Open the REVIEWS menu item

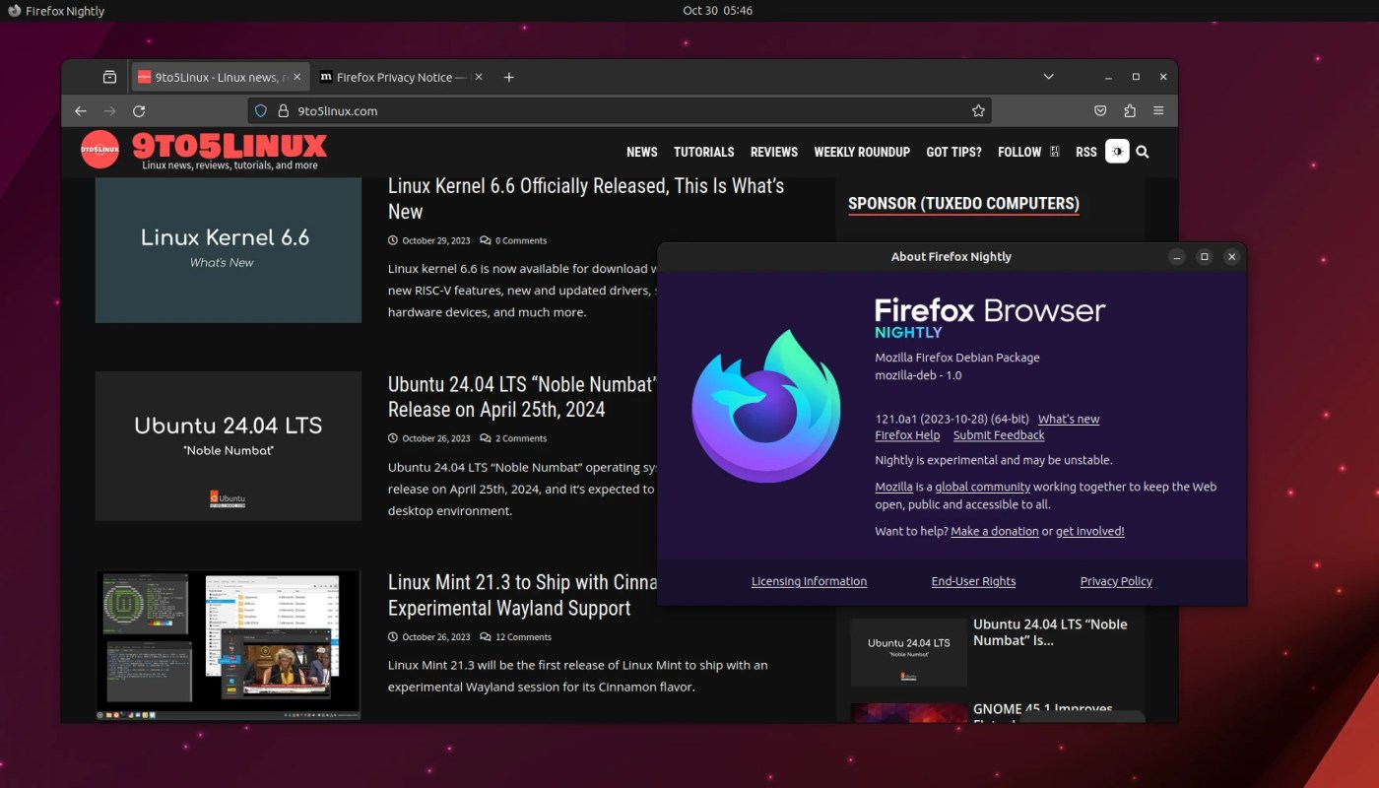[x=774, y=152]
